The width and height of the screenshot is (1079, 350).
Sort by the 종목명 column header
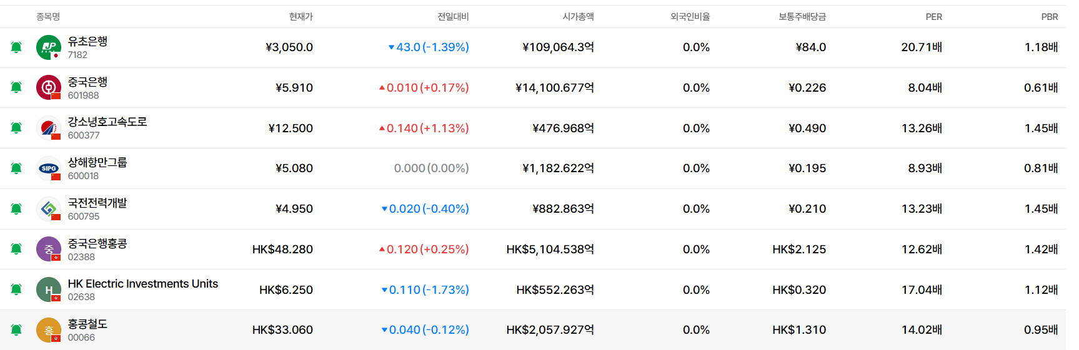click(48, 17)
